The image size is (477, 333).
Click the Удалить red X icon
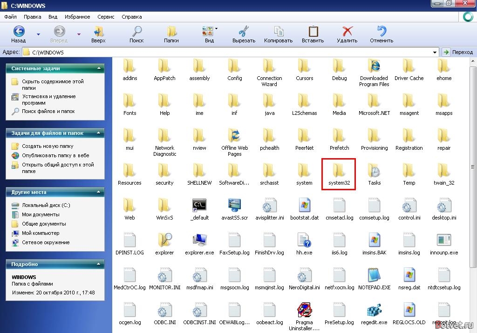coord(347,31)
